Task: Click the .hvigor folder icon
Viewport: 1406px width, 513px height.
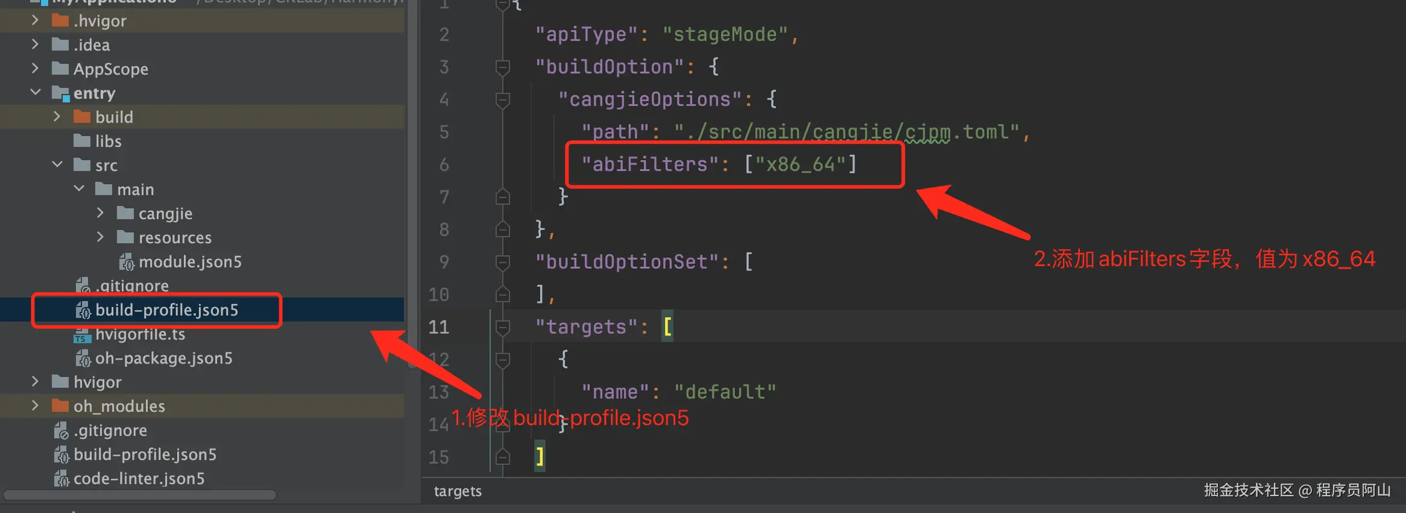Action: point(60,20)
